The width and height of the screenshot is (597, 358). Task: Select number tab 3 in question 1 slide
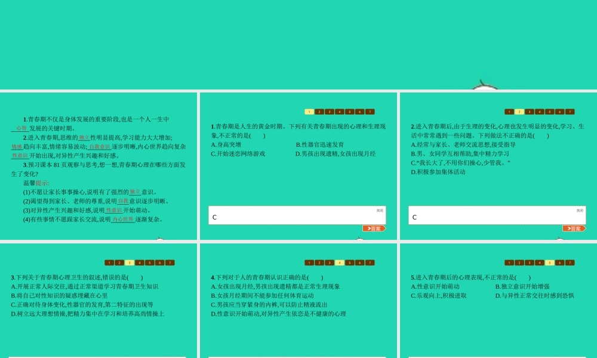pos(330,112)
